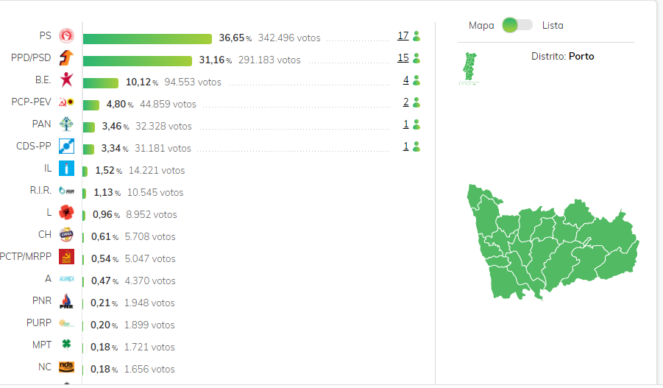Open the PS 17 elected deputies link
The height and width of the screenshot is (388, 663).
coord(403,36)
